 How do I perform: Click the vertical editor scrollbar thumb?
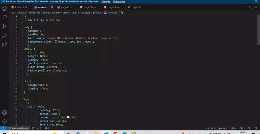click(x=259, y=30)
